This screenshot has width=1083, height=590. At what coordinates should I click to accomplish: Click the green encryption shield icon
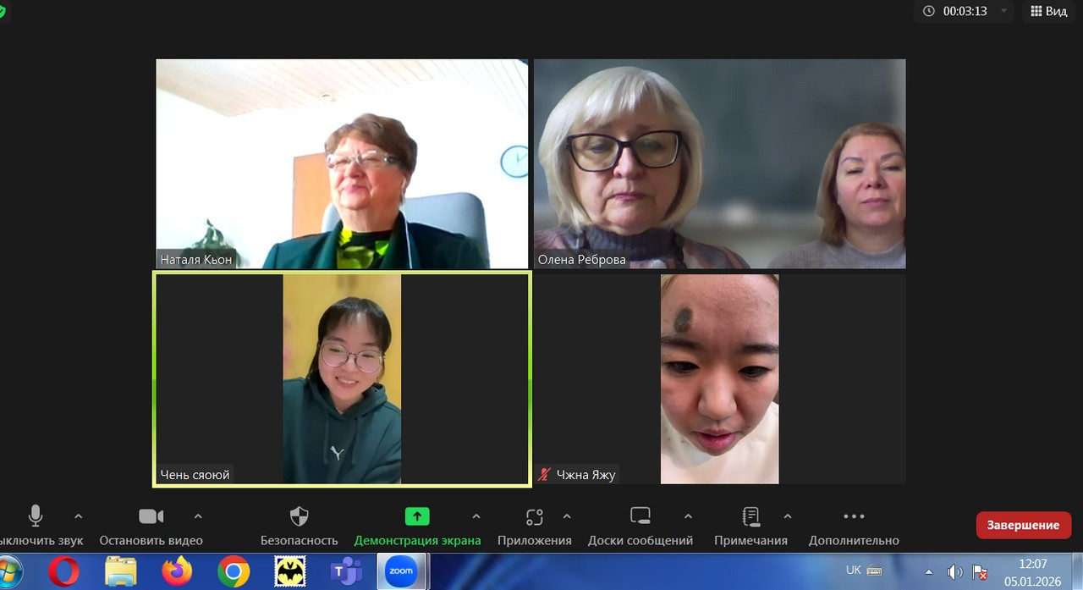(x=2, y=13)
